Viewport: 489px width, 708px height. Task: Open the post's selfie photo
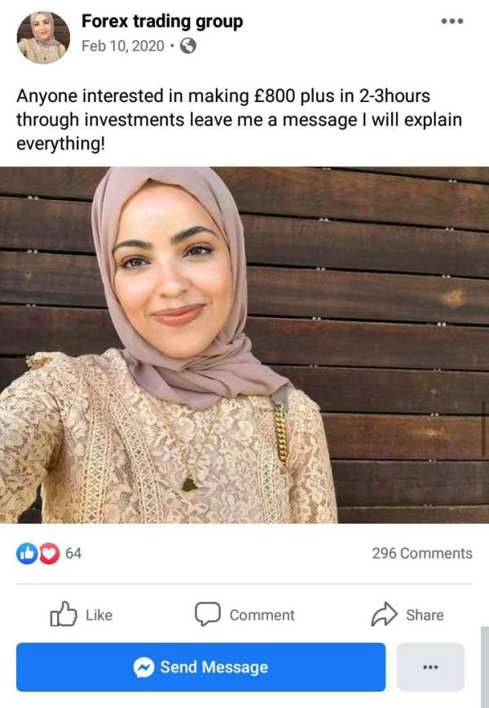(x=244, y=345)
